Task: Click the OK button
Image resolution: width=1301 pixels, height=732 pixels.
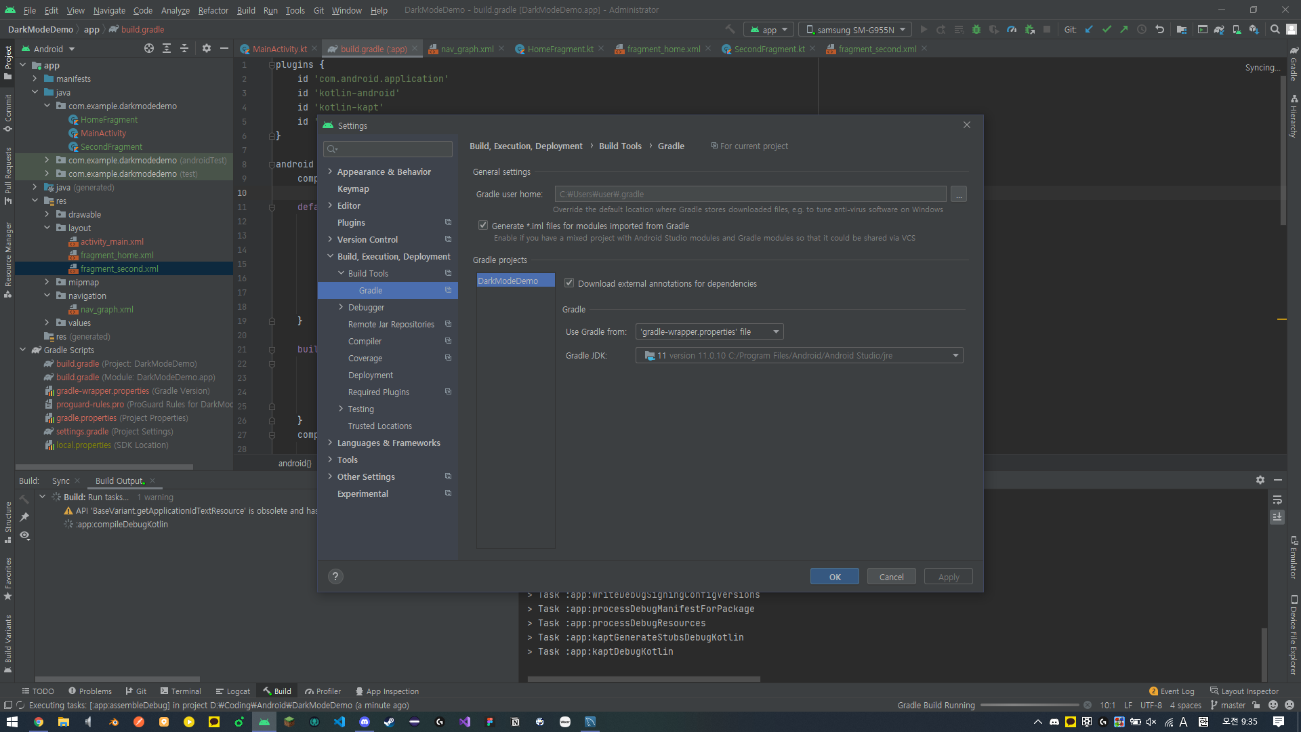Action: (x=834, y=577)
